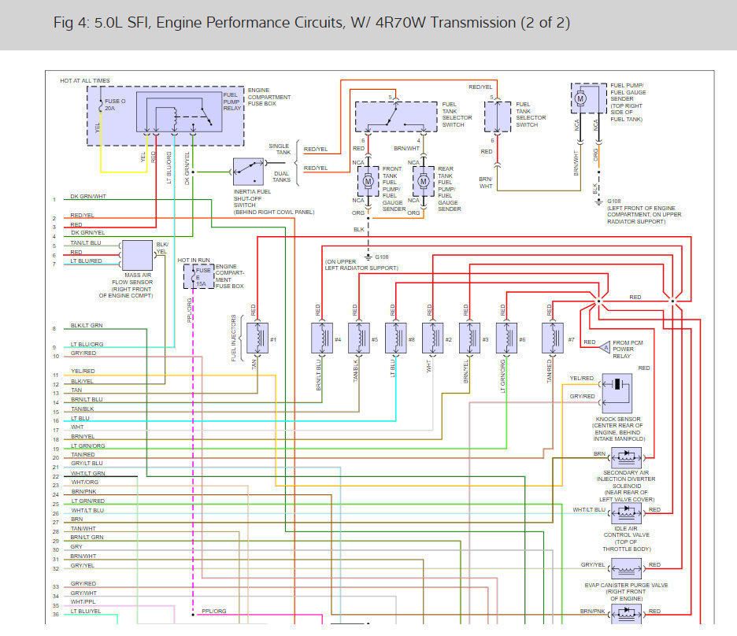Click the G108 ground symbol below the BLK wire
Viewport: 737px width, 636px height.
[x=368, y=257]
